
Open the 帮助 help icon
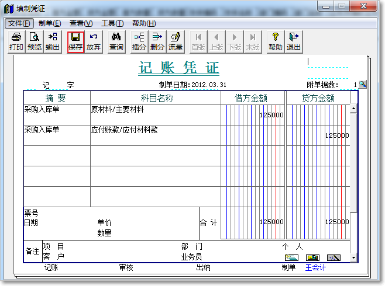(276, 41)
